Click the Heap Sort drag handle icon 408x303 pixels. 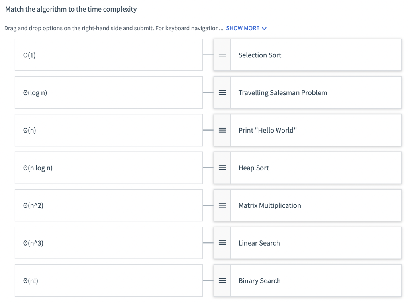tap(222, 168)
